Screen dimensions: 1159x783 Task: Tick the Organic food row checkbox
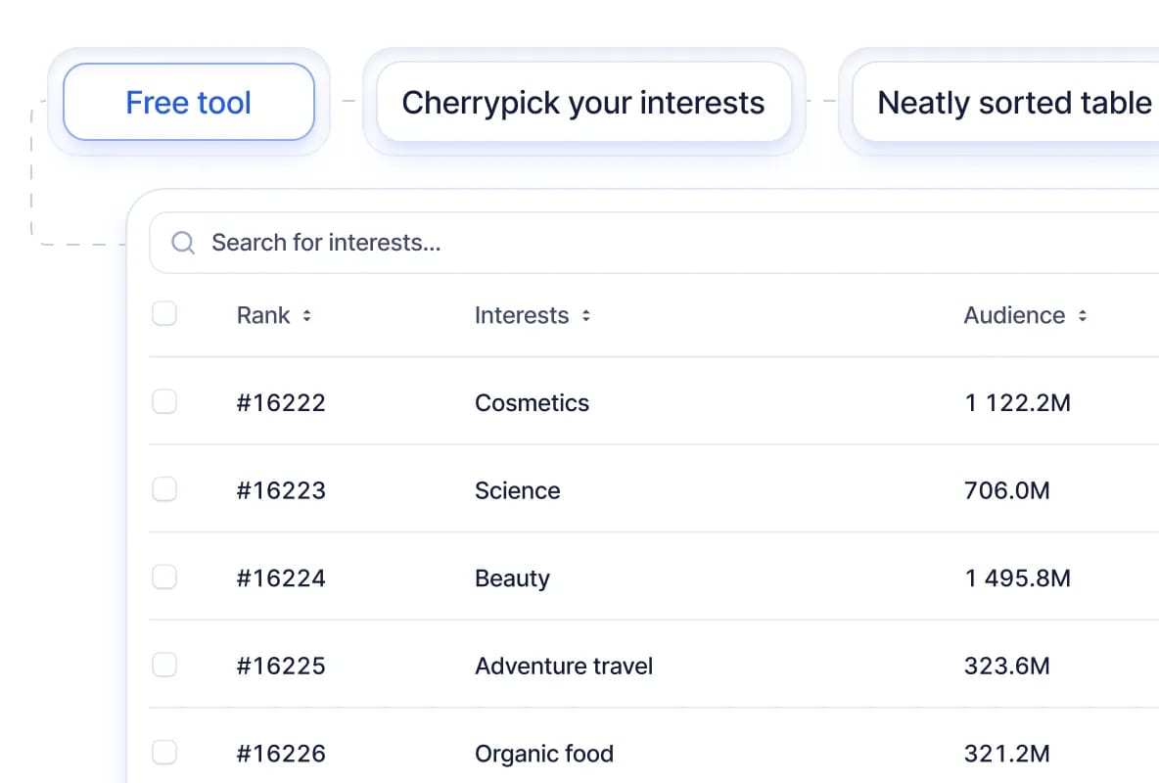[164, 753]
